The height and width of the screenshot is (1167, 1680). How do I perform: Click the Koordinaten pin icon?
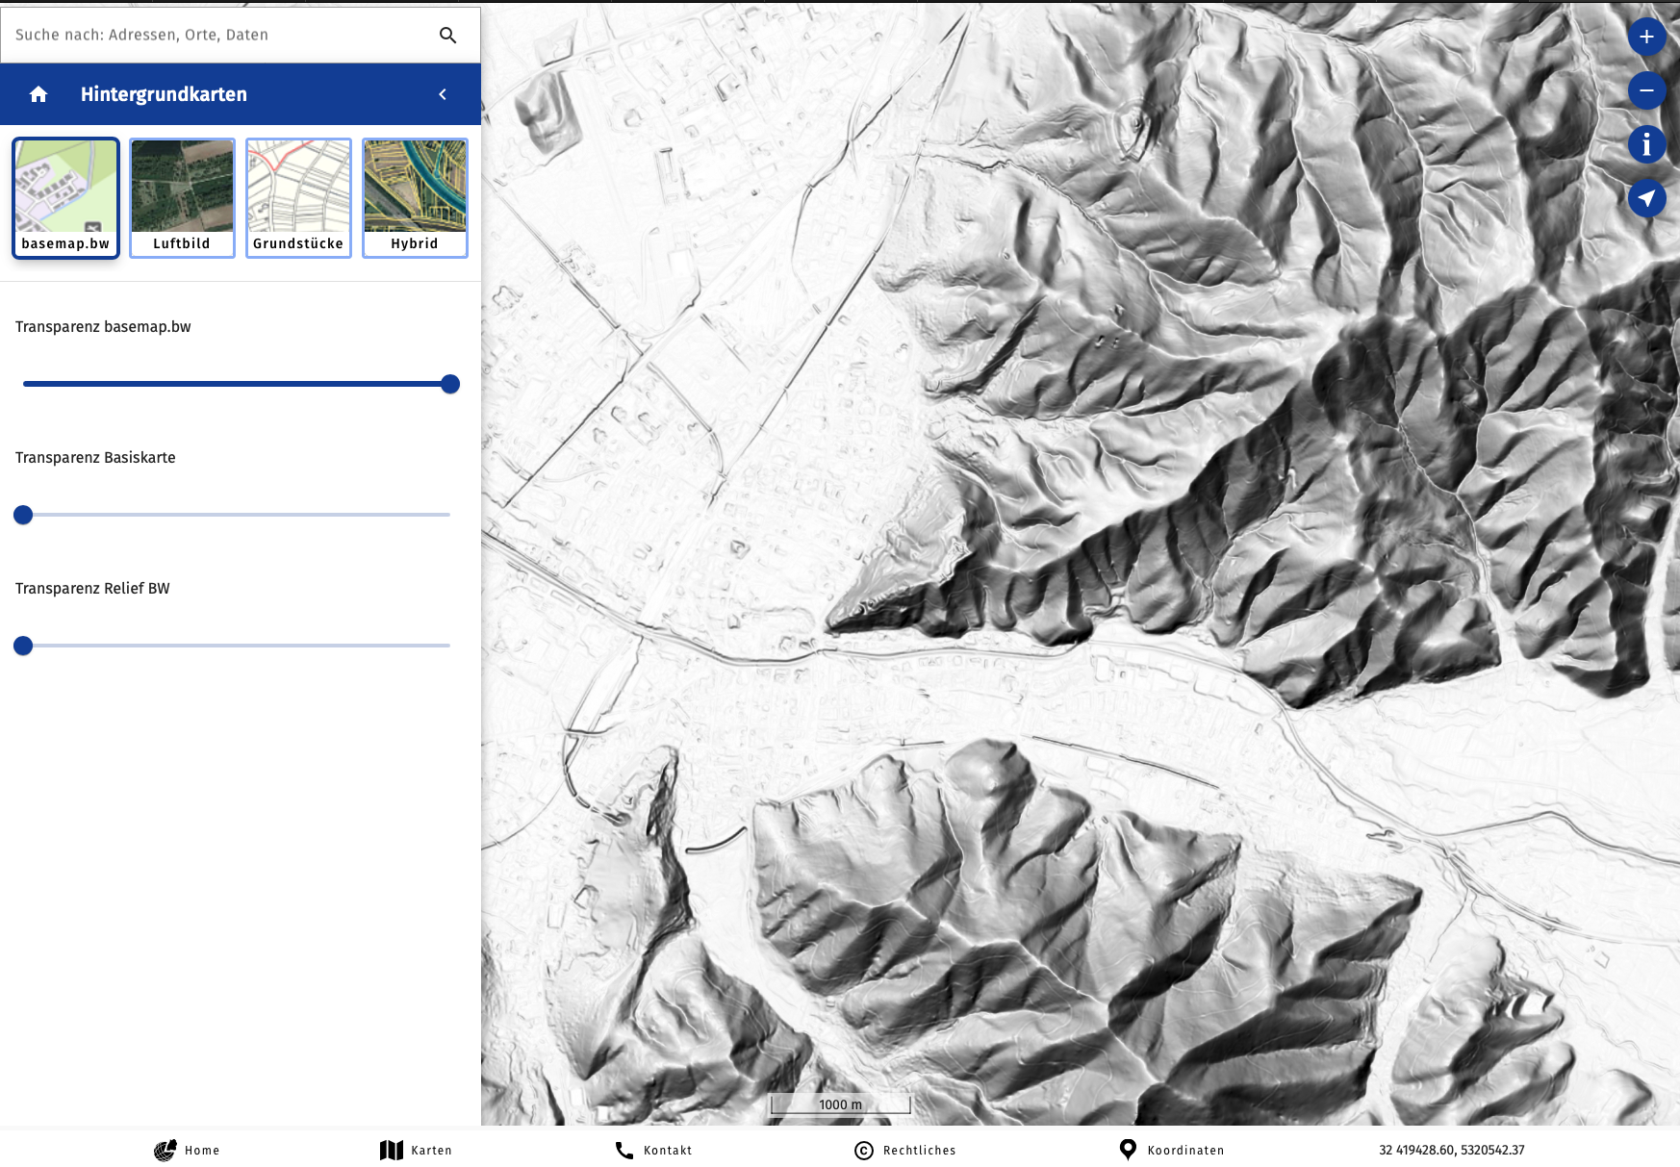click(x=1128, y=1150)
